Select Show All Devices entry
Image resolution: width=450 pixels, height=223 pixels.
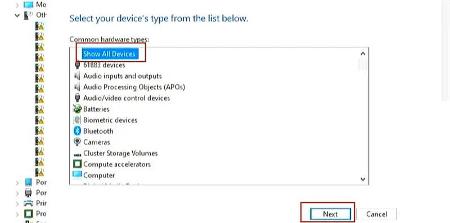[x=109, y=54]
